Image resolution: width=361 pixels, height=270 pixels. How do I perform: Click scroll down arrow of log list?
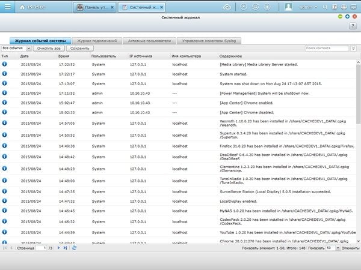pos(358,241)
